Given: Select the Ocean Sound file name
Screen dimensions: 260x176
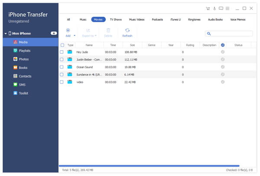Looking at the screenshot, I should tap(84, 67).
